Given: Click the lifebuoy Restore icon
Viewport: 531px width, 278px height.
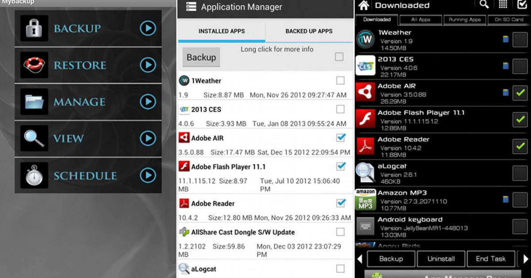Looking at the screenshot, I should (34, 66).
